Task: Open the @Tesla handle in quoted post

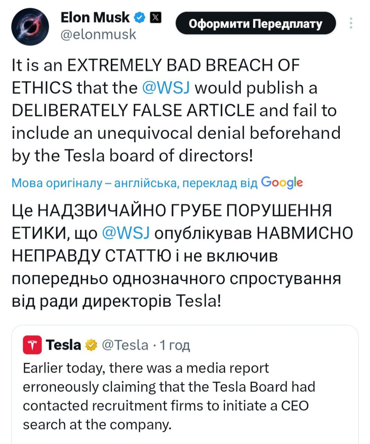Action: tap(125, 345)
